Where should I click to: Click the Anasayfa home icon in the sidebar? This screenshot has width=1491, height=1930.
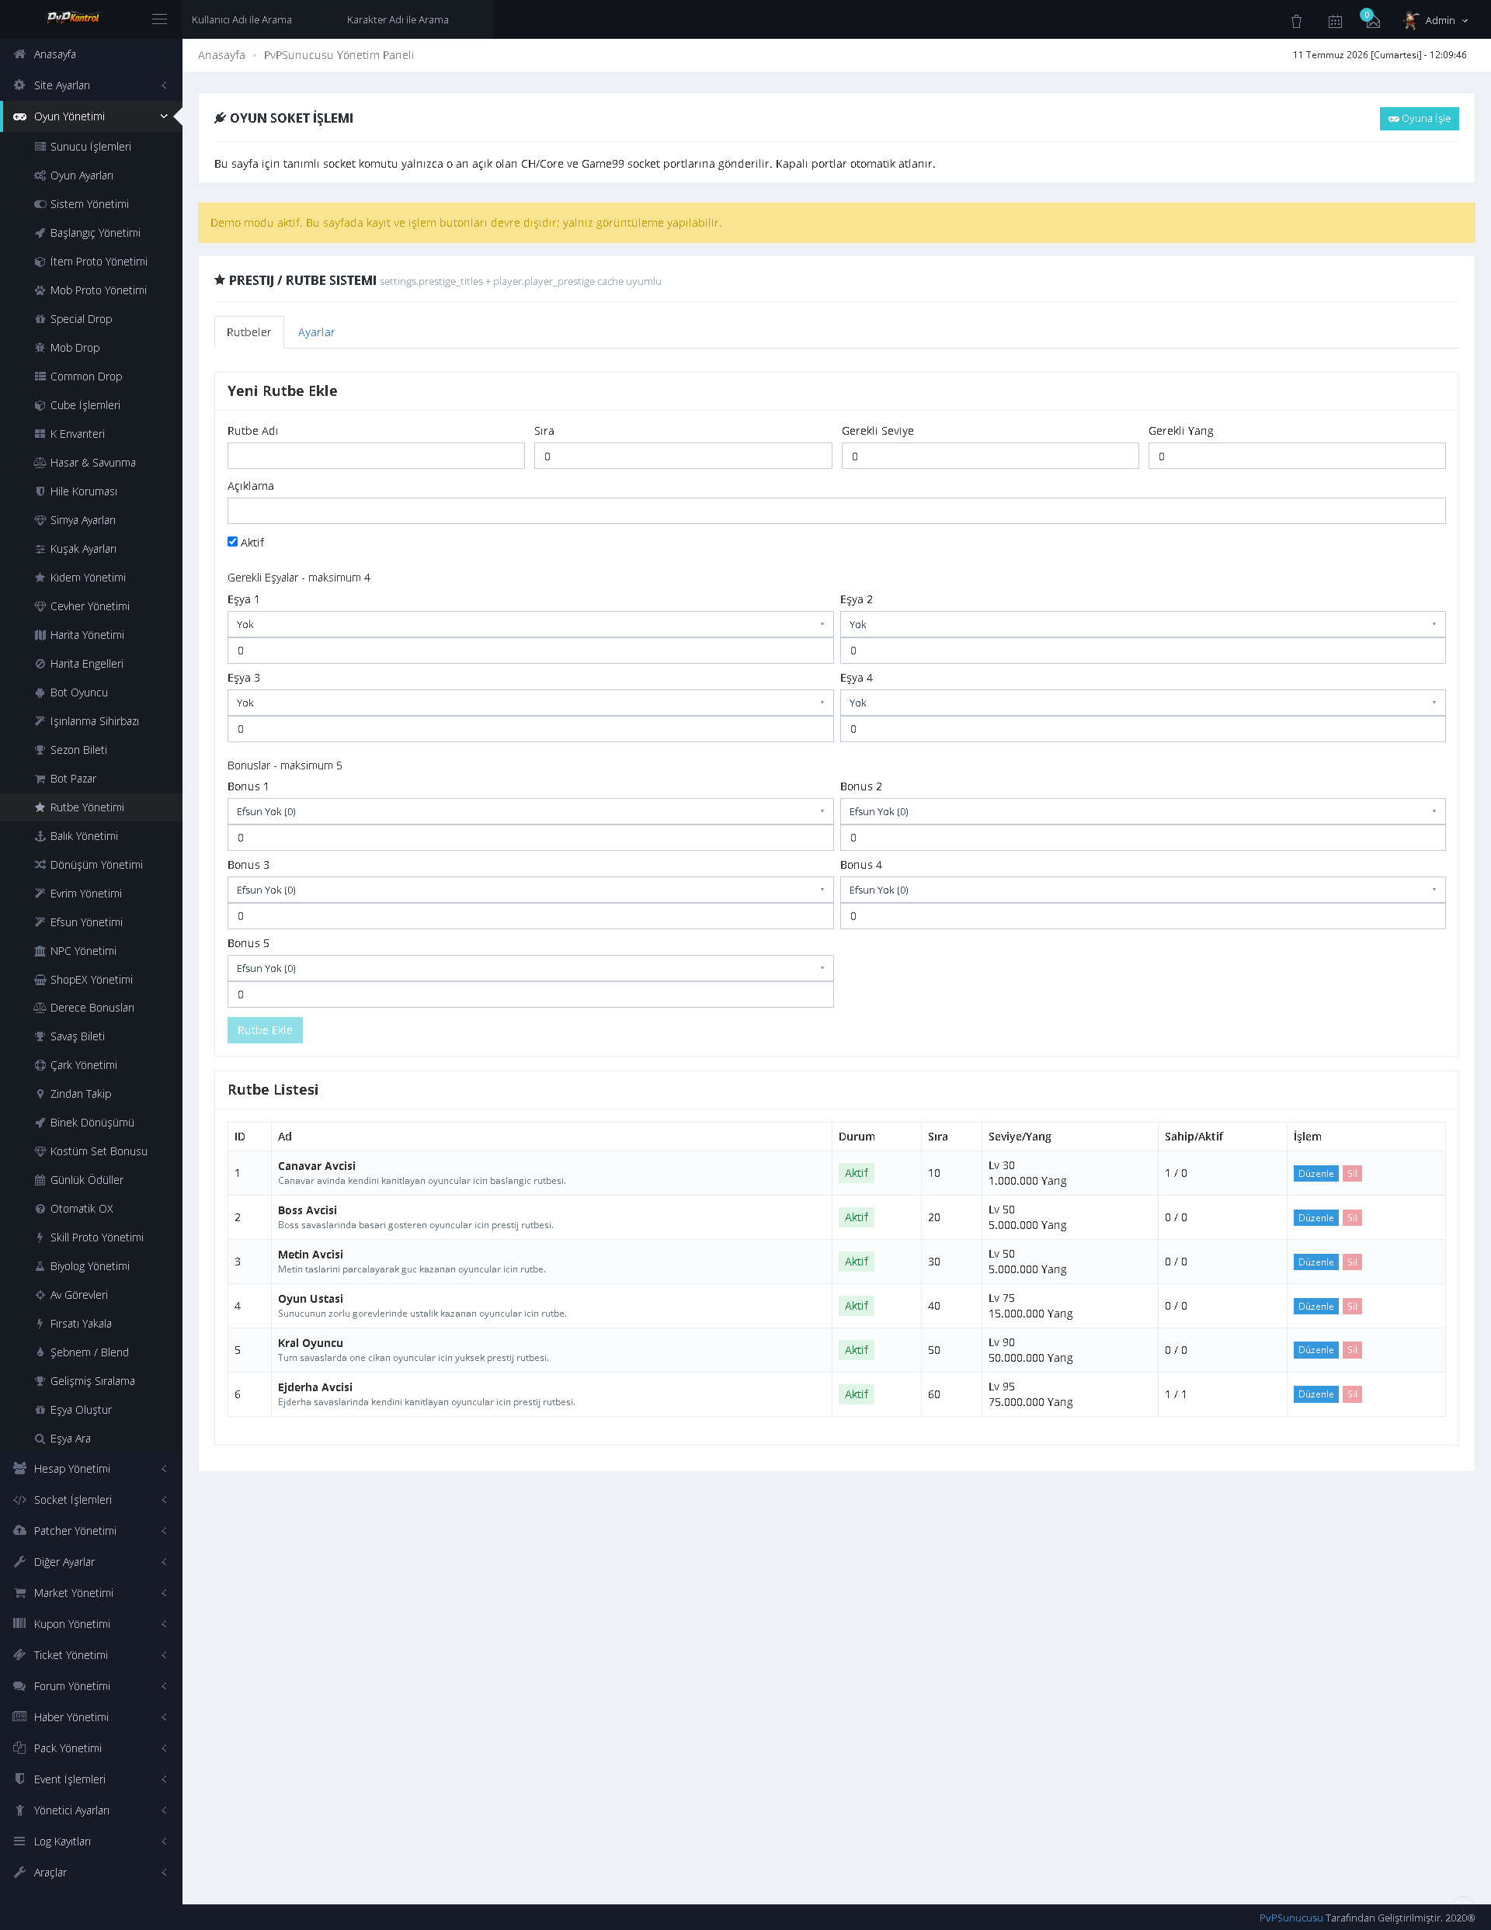click(x=19, y=54)
